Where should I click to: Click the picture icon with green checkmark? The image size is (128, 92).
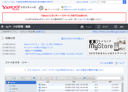(72, 78)
